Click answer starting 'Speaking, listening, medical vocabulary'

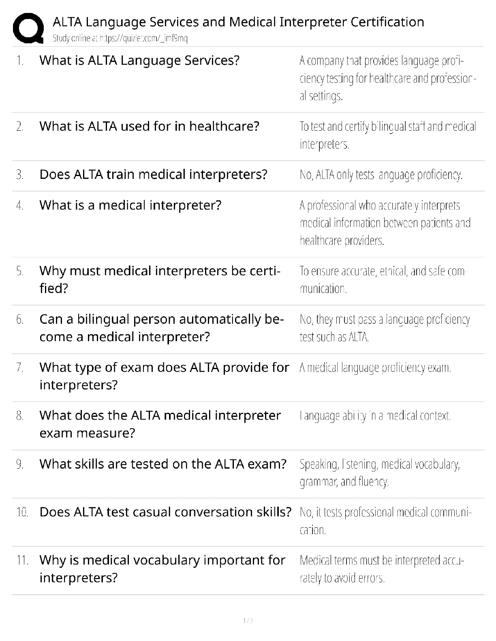tap(380, 473)
